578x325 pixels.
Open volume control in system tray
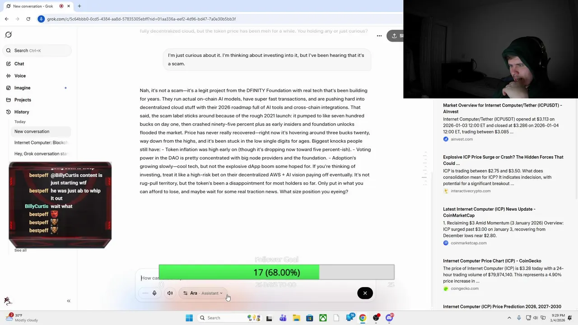tap(536, 318)
